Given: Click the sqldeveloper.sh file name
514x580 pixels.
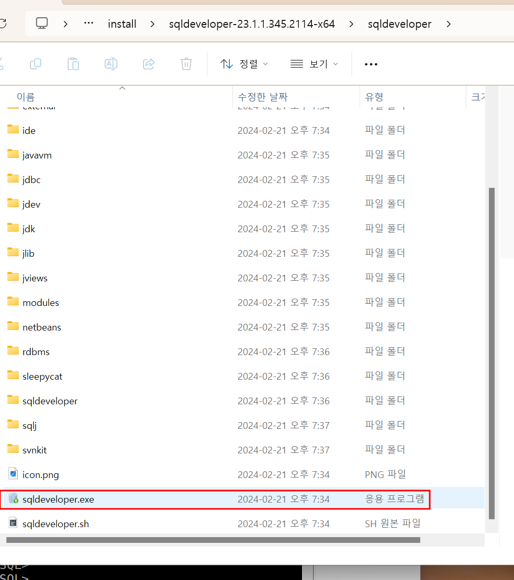Looking at the screenshot, I should tap(55, 524).
